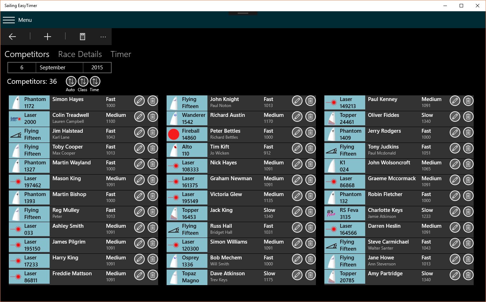The image size is (486, 302).
Task: Open the ellipsis more-options icon
Action: 103,37
